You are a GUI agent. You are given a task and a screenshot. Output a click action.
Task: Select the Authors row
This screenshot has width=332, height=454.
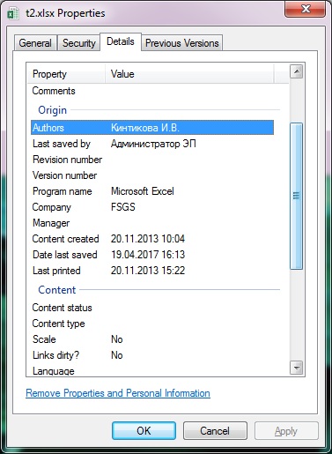152,128
